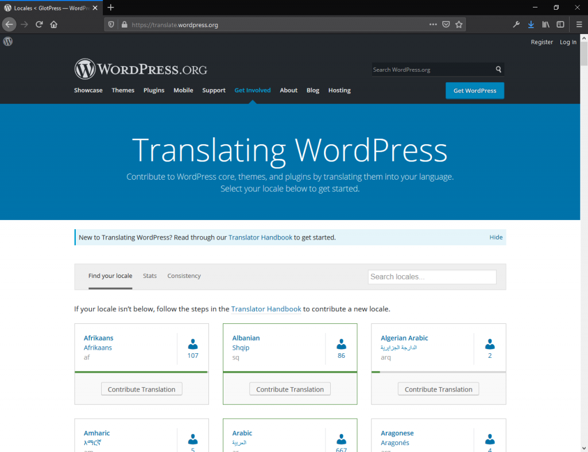Toggle the browser sidebar
The width and height of the screenshot is (588, 452).
click(560, 24)
